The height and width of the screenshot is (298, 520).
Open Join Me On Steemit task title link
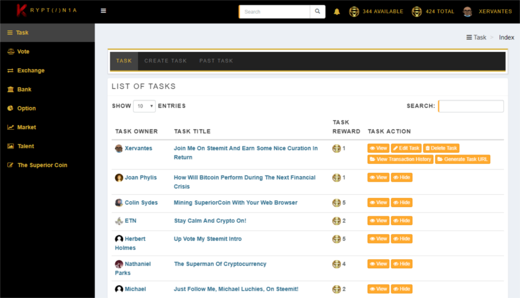[246, 153]
